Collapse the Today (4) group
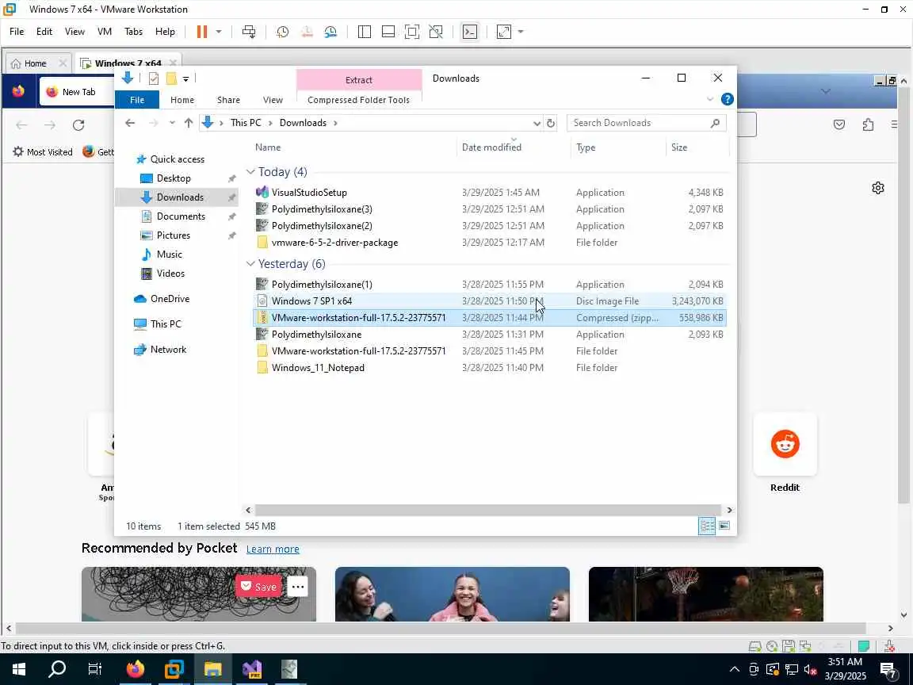This screenshot has width=913, height=685. click(x=250, y=172)
